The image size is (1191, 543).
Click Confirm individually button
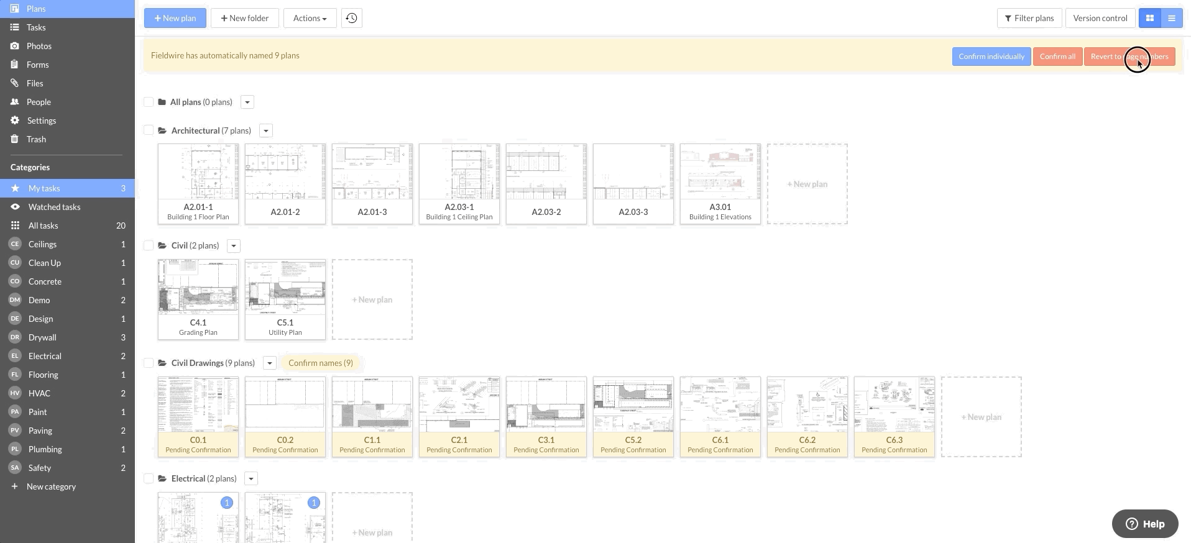click(x=991, y=57)
